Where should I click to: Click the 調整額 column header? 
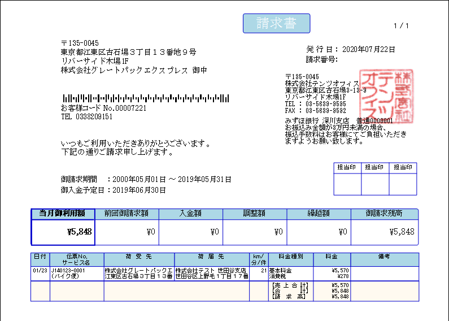pyautogui.click(x=254, y=214)
